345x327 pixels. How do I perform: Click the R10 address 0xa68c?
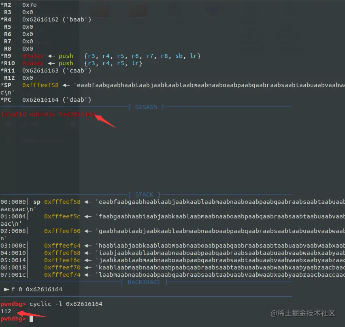coord(33,63)
